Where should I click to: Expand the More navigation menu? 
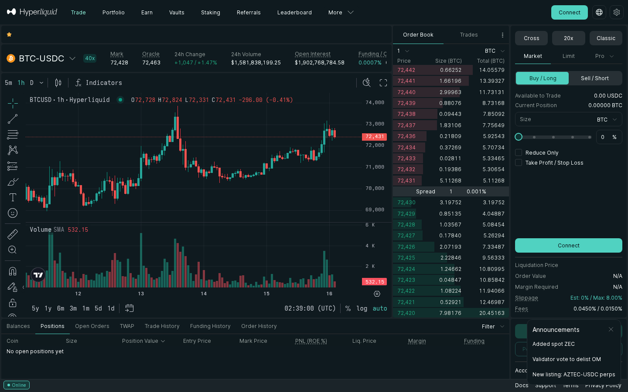[x=341, y=12]
